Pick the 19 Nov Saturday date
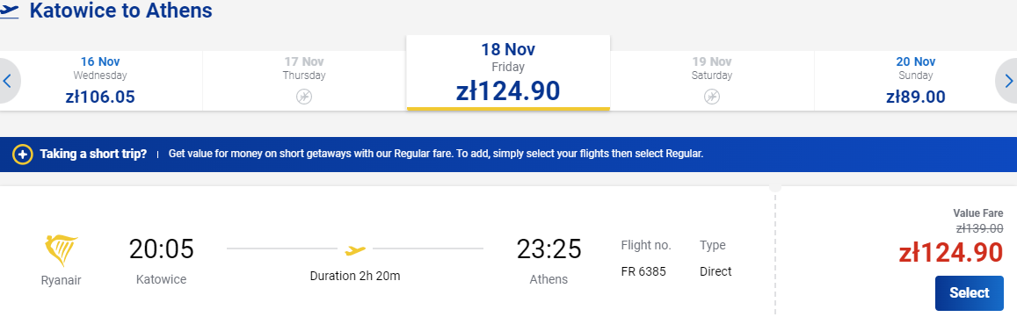The image size is (1017, 317). tap(711, 81)
